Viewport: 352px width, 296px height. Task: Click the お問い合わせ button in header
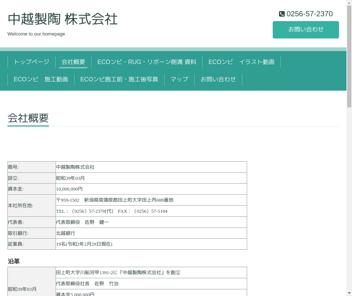point(306,30)
